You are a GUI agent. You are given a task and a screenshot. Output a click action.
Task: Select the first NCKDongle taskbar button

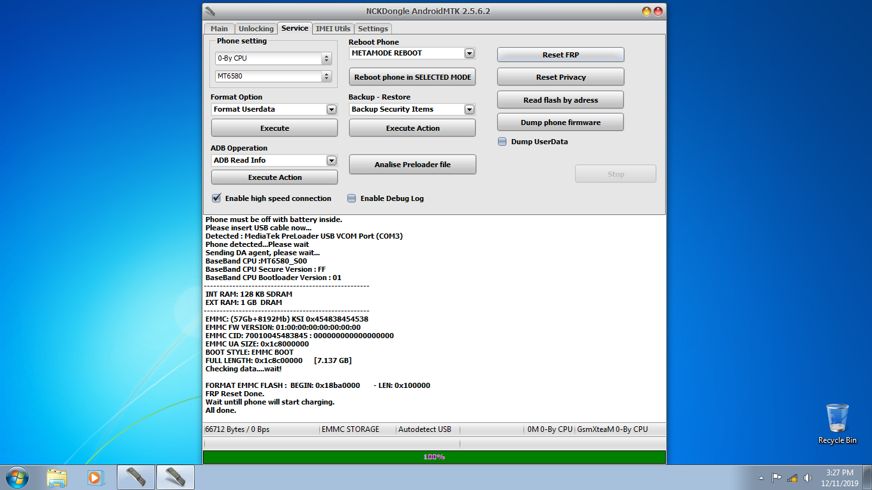136,477
